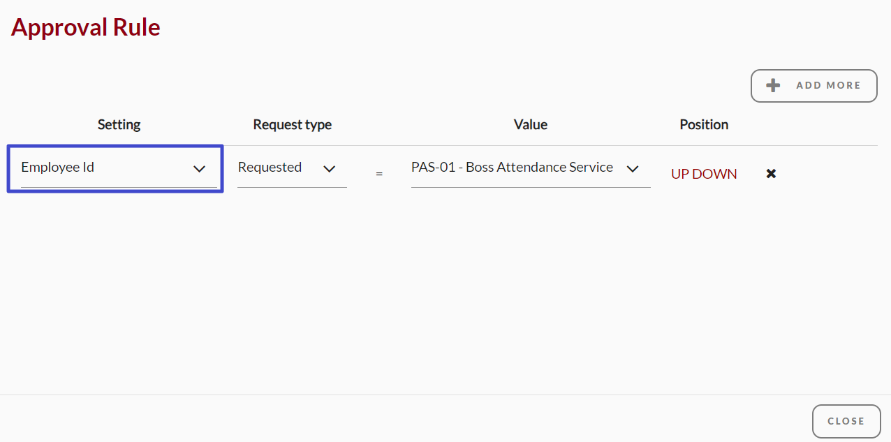This screenshot has width=891, height=442.
Task: Click the Approval Rule title heading
Action: [86, 27]
